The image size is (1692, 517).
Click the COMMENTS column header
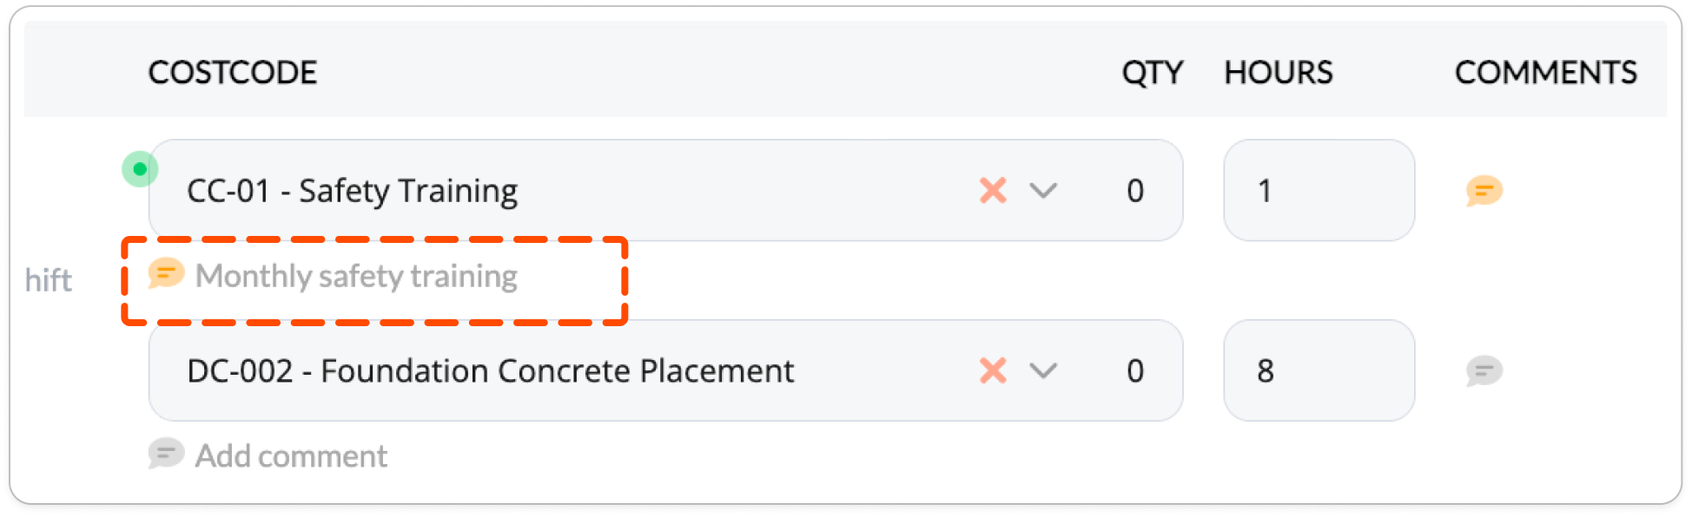pyautogui.click(x=1545, y=73)
